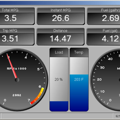Click the 20 % load level bar

59,106
